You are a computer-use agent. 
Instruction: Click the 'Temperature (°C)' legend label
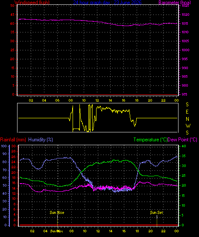pyautogui.click(x=150, y=140)
